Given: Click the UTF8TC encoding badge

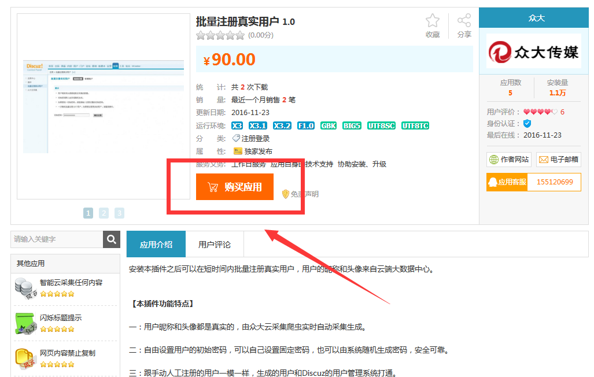Looking at the screenshot, I should [x=415, y=125].
